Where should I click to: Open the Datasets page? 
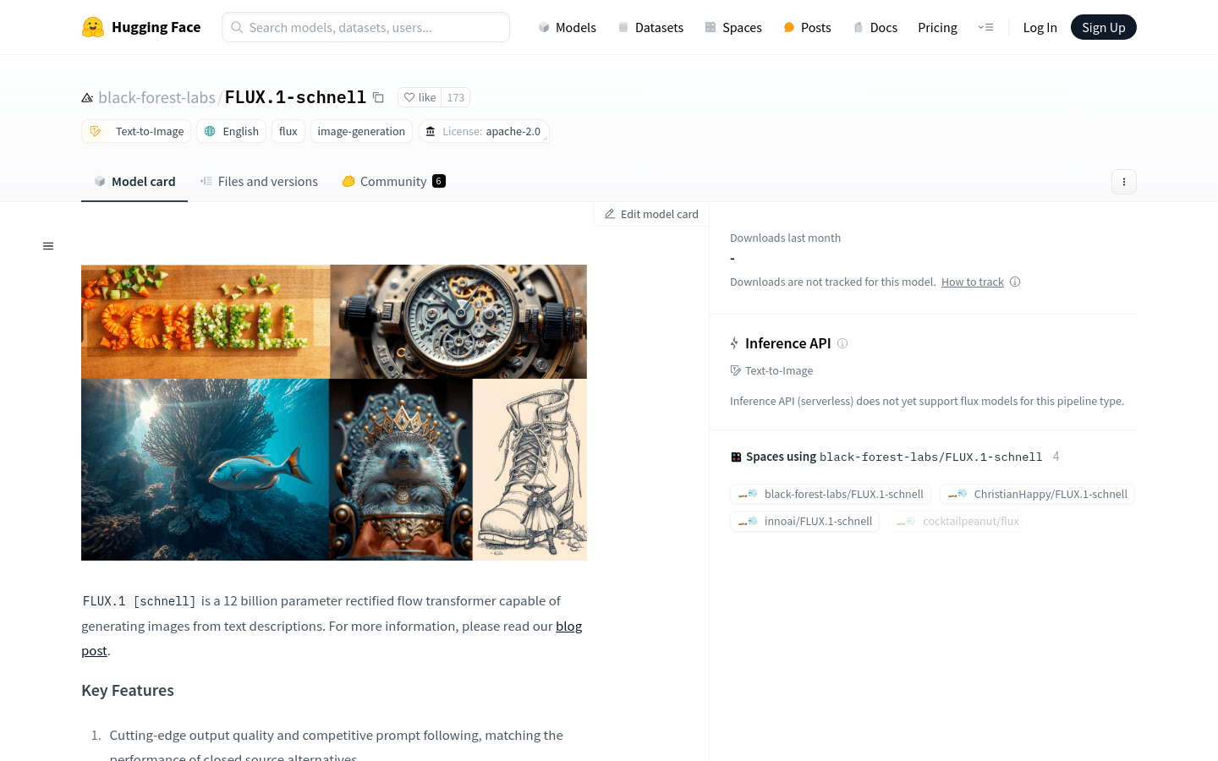point(650,27)
